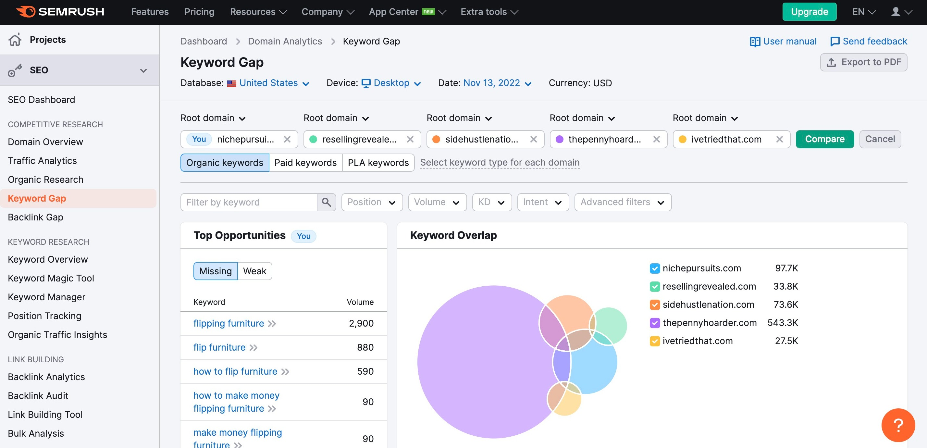Click the United States flag icon
The width and height of the screenshot is (927, 448).
(232, 83)
